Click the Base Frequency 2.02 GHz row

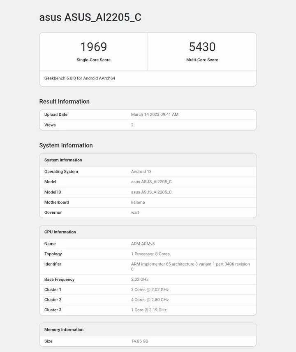click(x=148, y=280)
